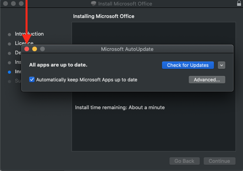Click the Check for Updates button
Image resolution: width=243 pixels, height=171 pixels.
tap(188, 65)
